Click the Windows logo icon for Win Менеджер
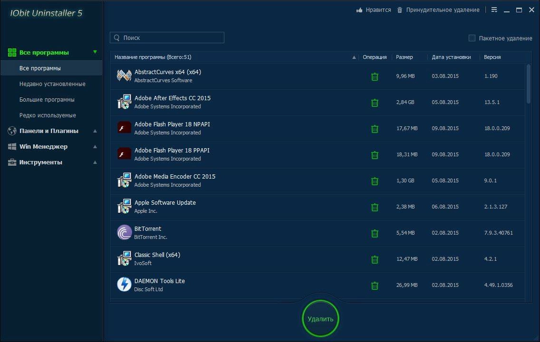This screenshot has width=540, height=342. [12, 147]
